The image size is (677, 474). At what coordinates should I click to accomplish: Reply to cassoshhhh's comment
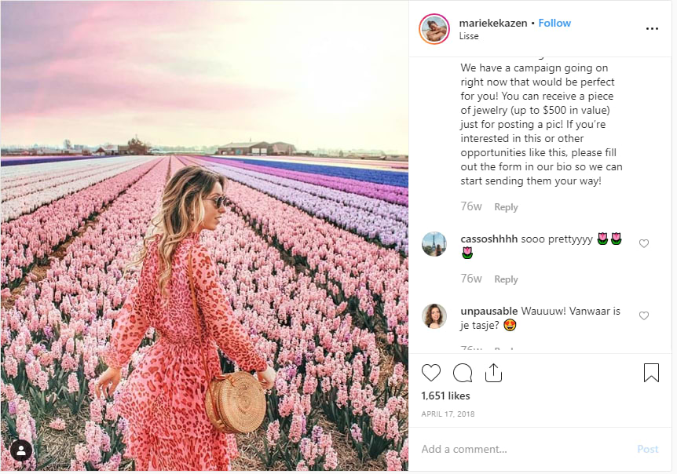click(506, 279)
